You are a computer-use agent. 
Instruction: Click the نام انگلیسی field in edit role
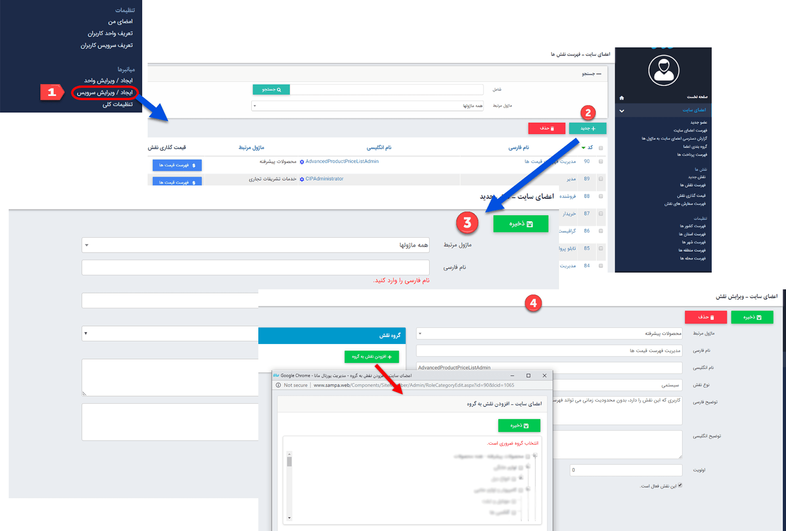tap(549, 368)
